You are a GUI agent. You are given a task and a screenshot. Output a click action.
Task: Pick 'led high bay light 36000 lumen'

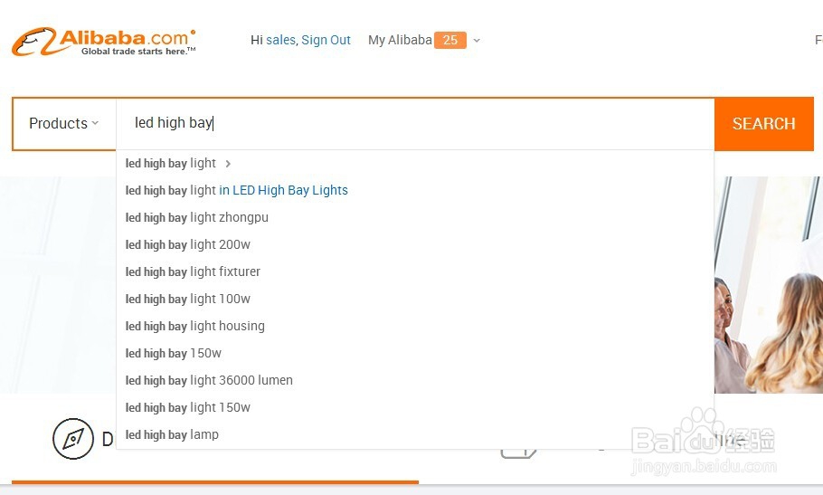209,380
